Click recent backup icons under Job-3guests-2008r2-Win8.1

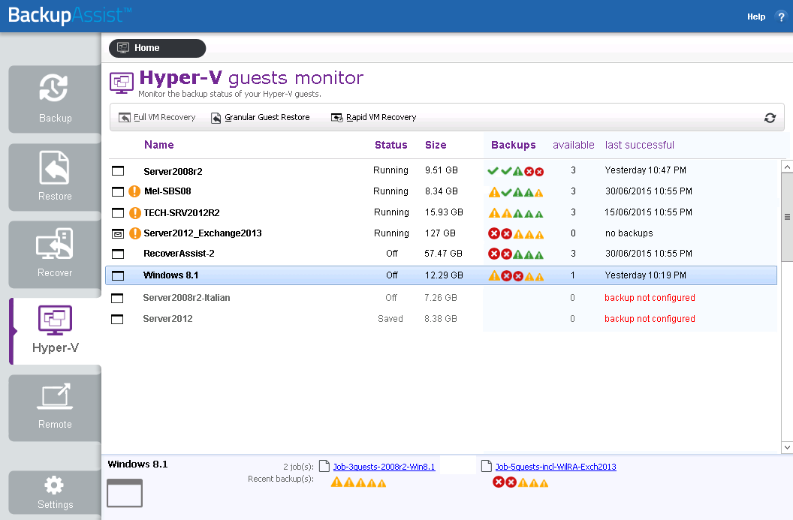[x=358, y=482]
